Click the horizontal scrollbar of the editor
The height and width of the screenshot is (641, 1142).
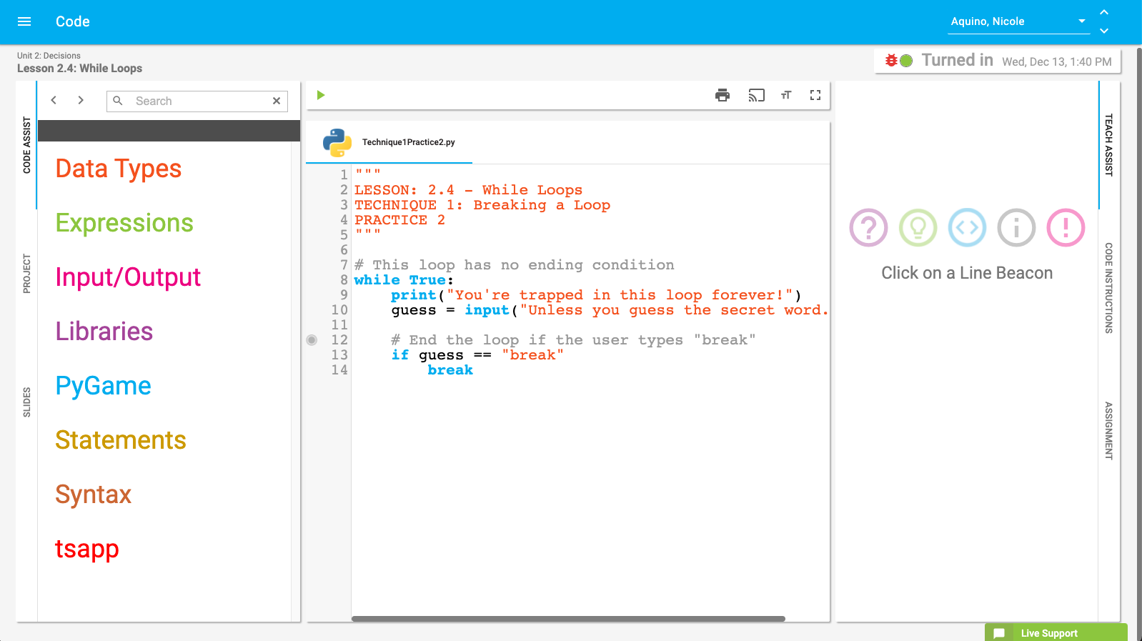click(568, 619)
